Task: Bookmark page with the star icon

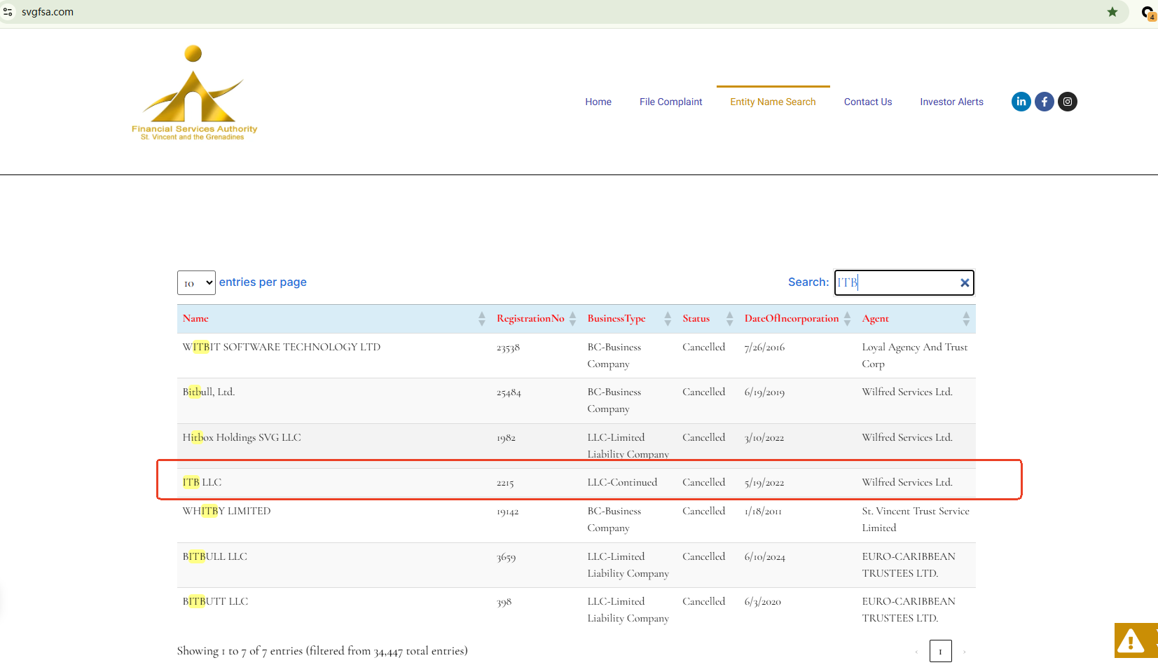Action: click(1112, 12)
